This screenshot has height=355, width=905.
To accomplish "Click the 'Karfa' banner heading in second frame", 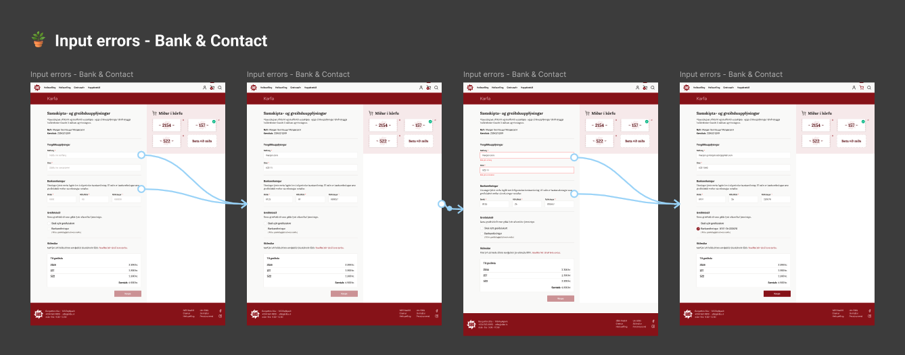I will [269, 99].
